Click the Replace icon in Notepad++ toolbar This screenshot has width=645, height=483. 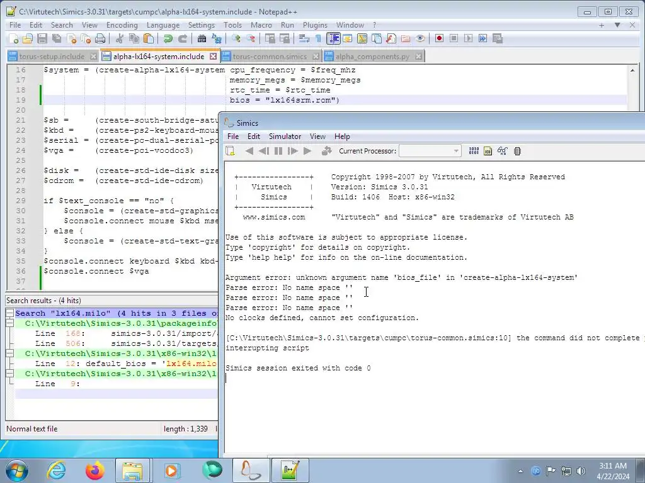(x=217, y=38)
